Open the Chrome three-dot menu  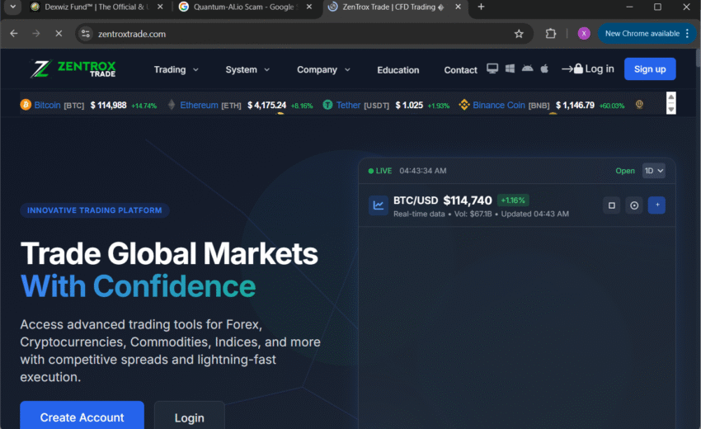pyautogui.click(x=687, y=34)
